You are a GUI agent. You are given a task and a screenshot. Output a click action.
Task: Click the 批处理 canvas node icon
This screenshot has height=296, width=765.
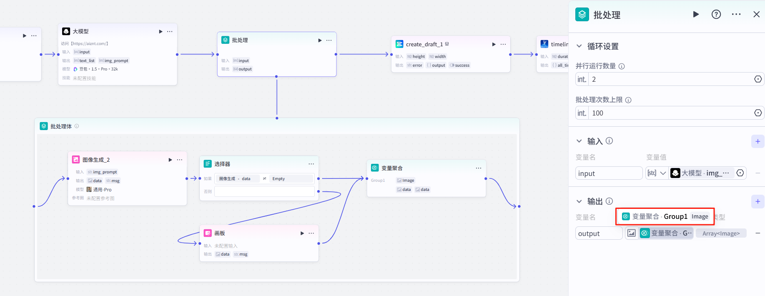click(226, 40)
